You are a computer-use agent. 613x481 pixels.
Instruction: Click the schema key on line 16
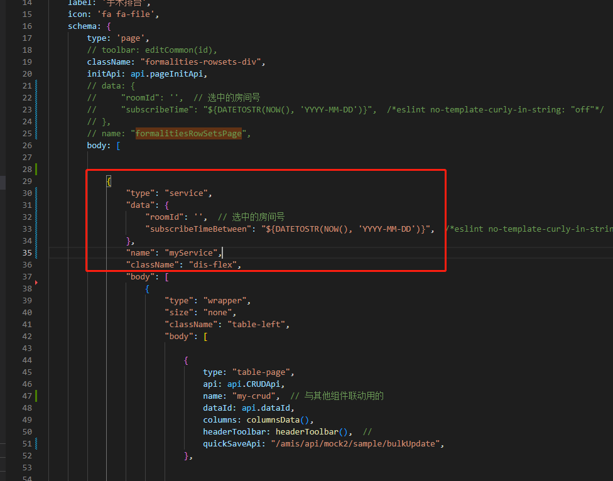(82, 26)
